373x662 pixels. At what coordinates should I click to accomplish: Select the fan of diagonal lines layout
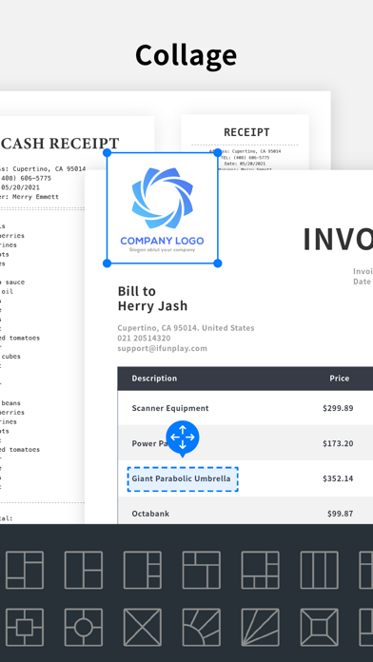pyautogui.click(x=260, y=627)
